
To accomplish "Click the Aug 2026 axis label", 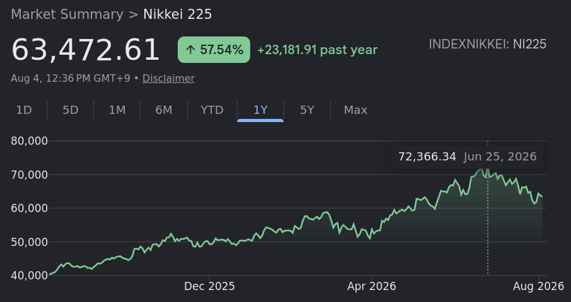I will pos(538,286).
